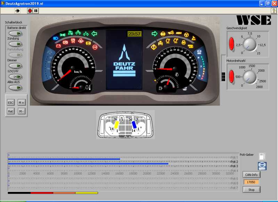
Task: Click the blue connector in pinout diagram
Action: coord(134,124)
